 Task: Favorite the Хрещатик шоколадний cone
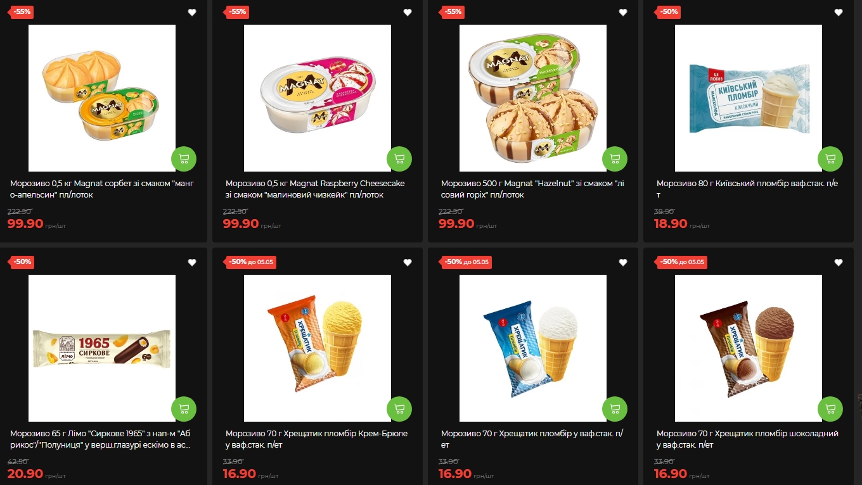[x=839, y=262]
